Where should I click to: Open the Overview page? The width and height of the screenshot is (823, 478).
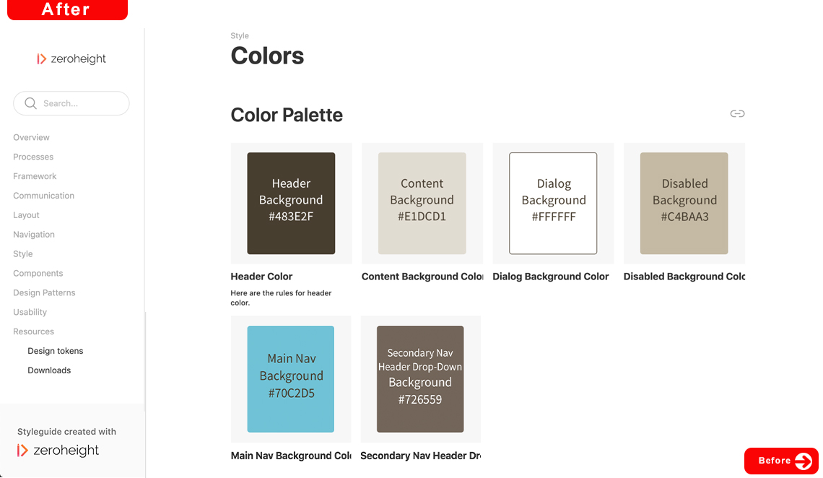(x=31, y=137)
